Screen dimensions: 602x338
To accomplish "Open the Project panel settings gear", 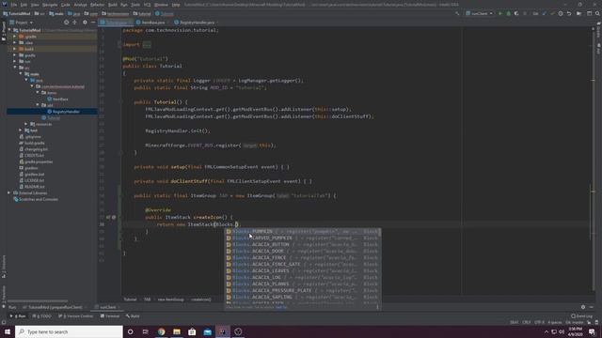I will (85, 23).
